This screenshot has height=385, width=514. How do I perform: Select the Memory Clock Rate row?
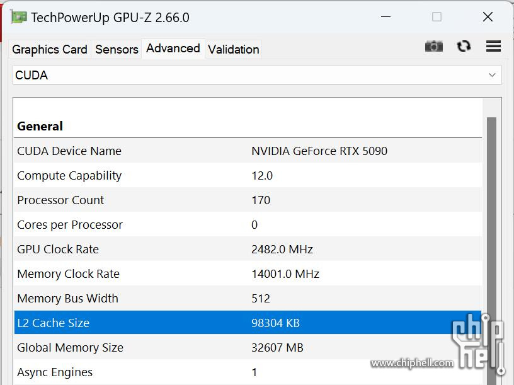248,274
